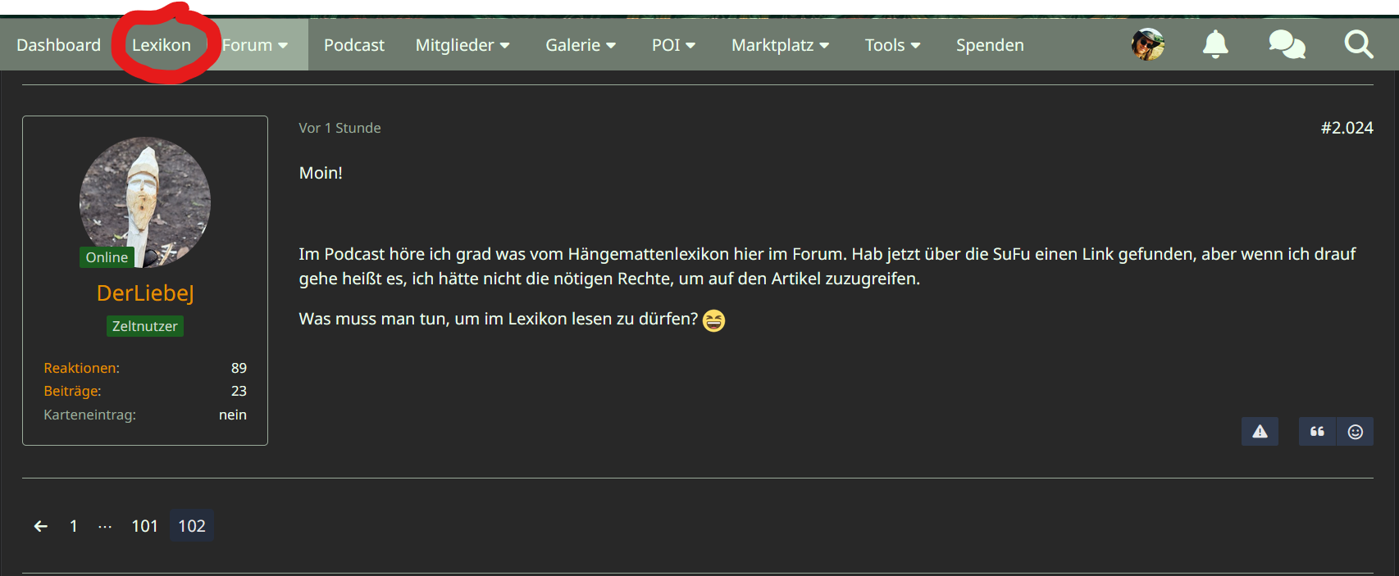This screenshot has height=576, width=1399.
Task: Open the Spenden page
Action: pos(990,45)
